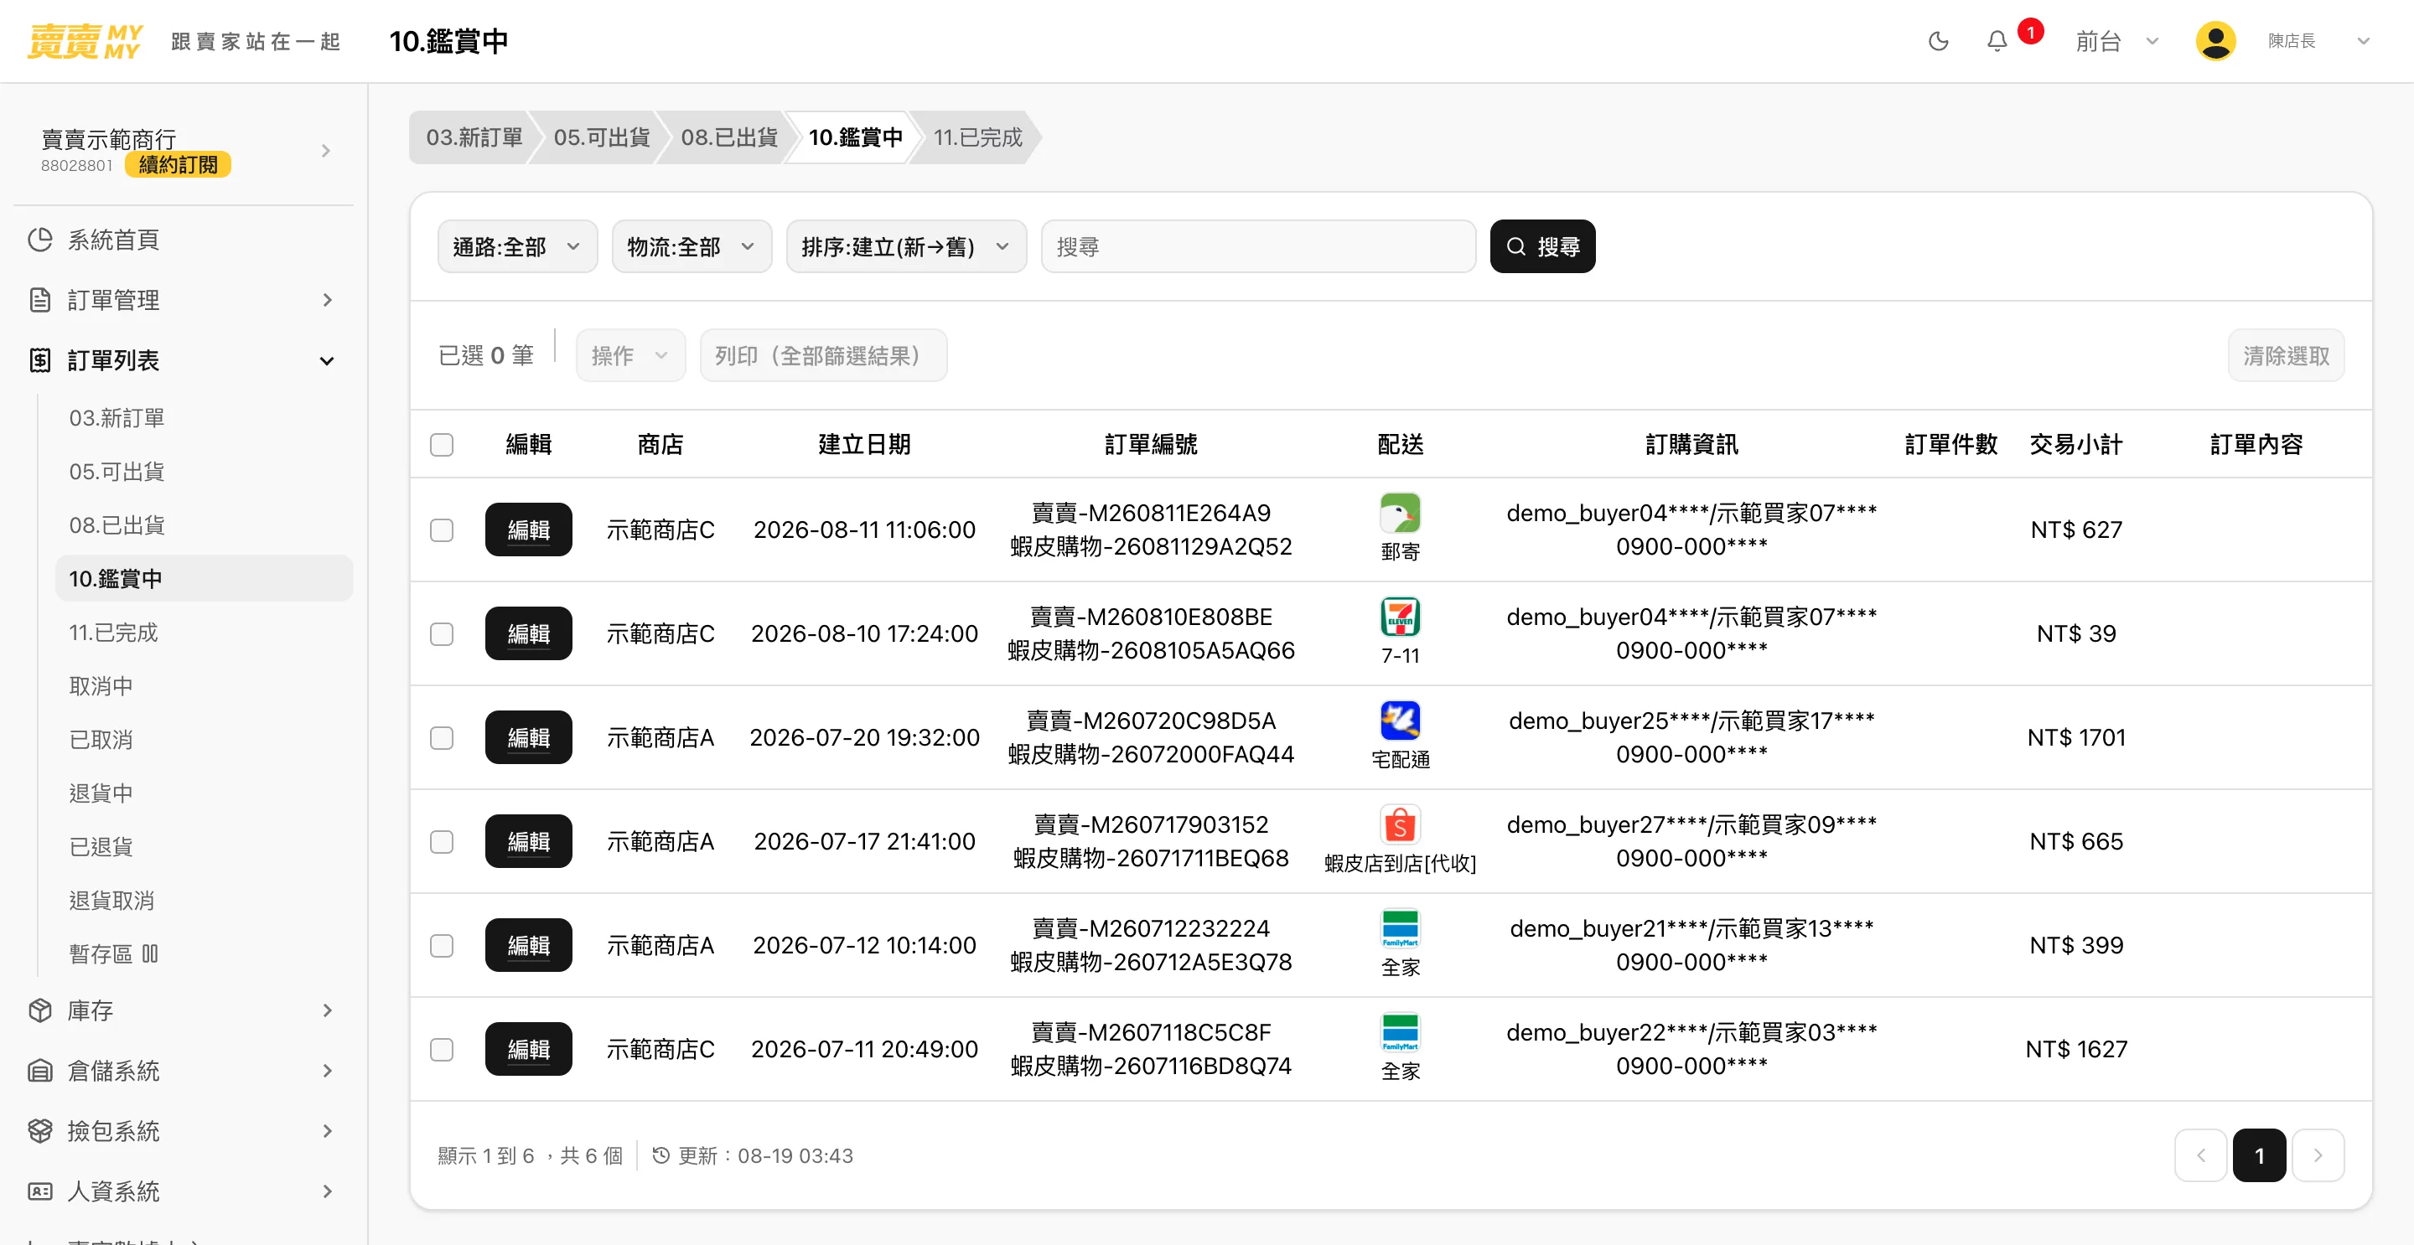Expand the 人資系統 menu
The height and width of the screenshot is (1245, 2414).
click(x=327, y=1191)
